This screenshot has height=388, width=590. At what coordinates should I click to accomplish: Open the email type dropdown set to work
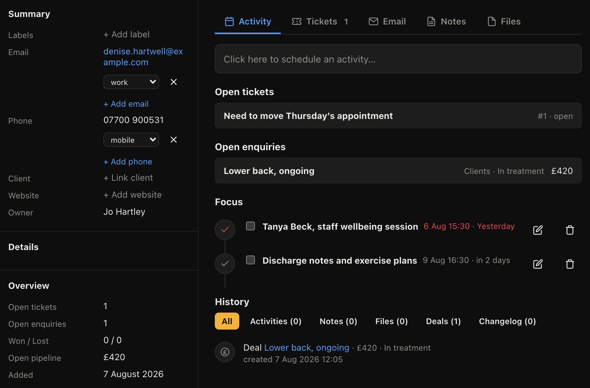(131, 82)
